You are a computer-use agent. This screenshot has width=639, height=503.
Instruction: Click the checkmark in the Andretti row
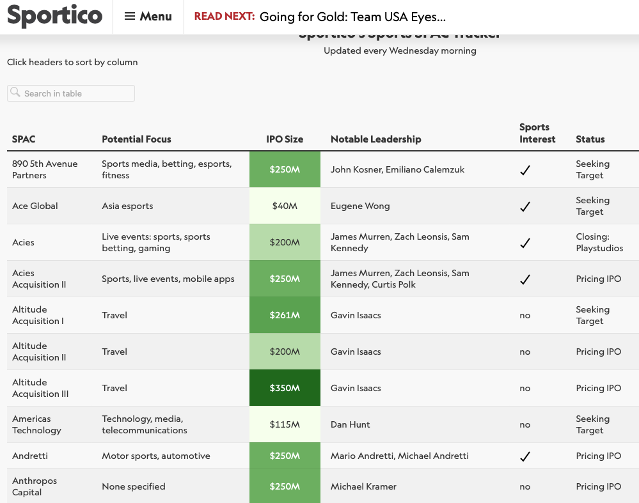tap(525, 456)
